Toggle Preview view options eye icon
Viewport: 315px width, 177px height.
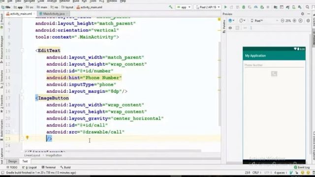point(230,28)
